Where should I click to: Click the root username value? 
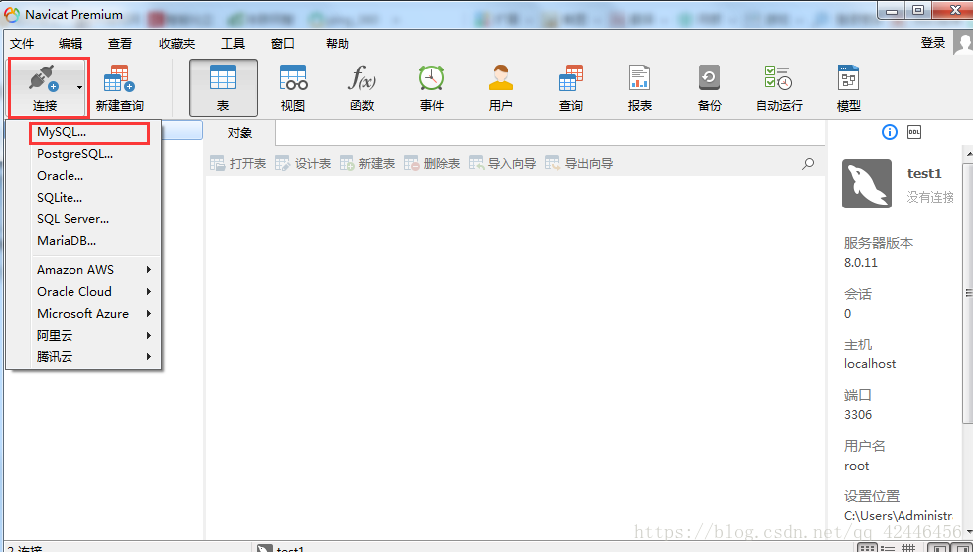pyautogui.click(x=856, y=466)
